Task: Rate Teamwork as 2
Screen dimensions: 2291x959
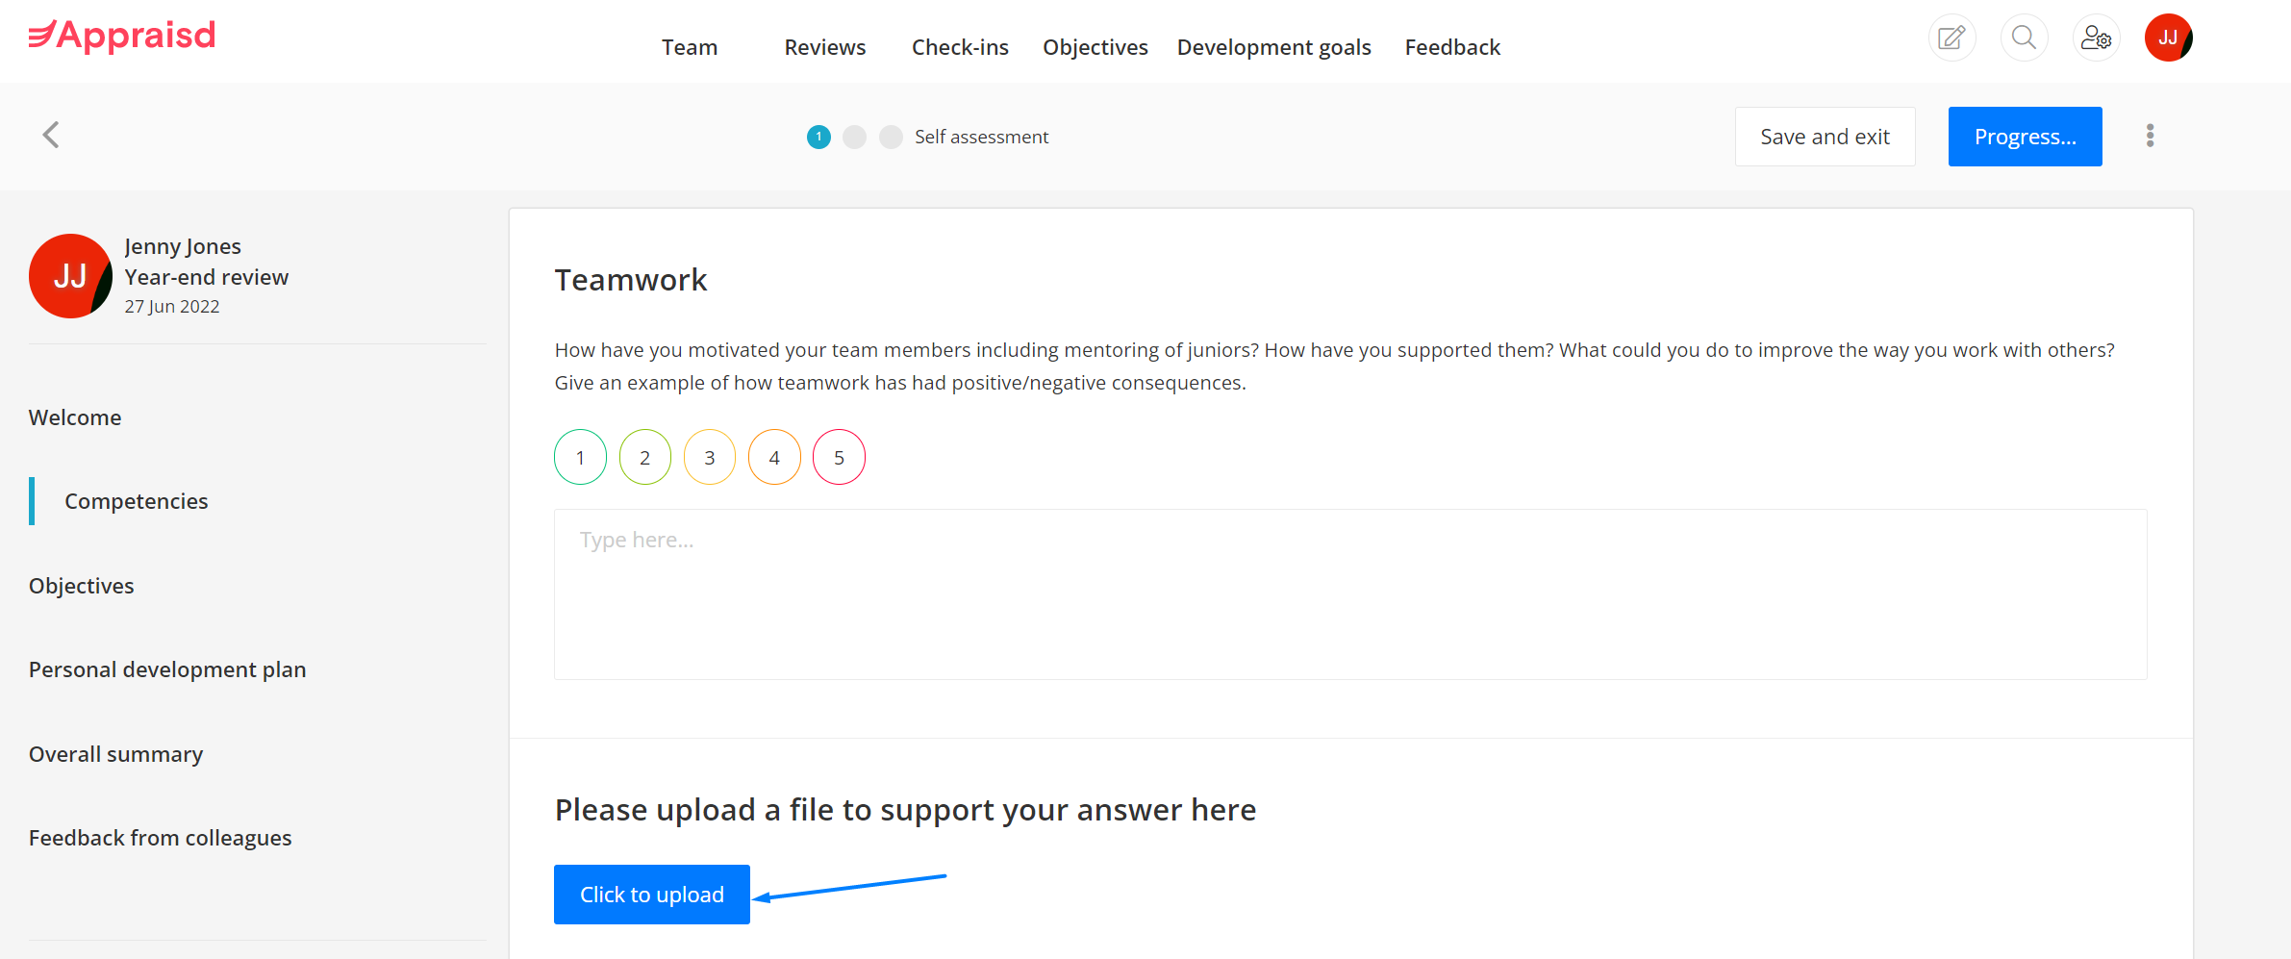Action: point(645,457)
